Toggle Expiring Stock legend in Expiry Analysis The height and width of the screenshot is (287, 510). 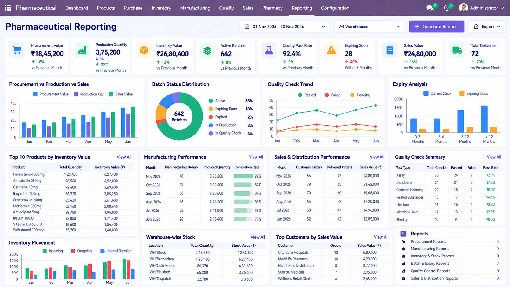tap(474, 93)
